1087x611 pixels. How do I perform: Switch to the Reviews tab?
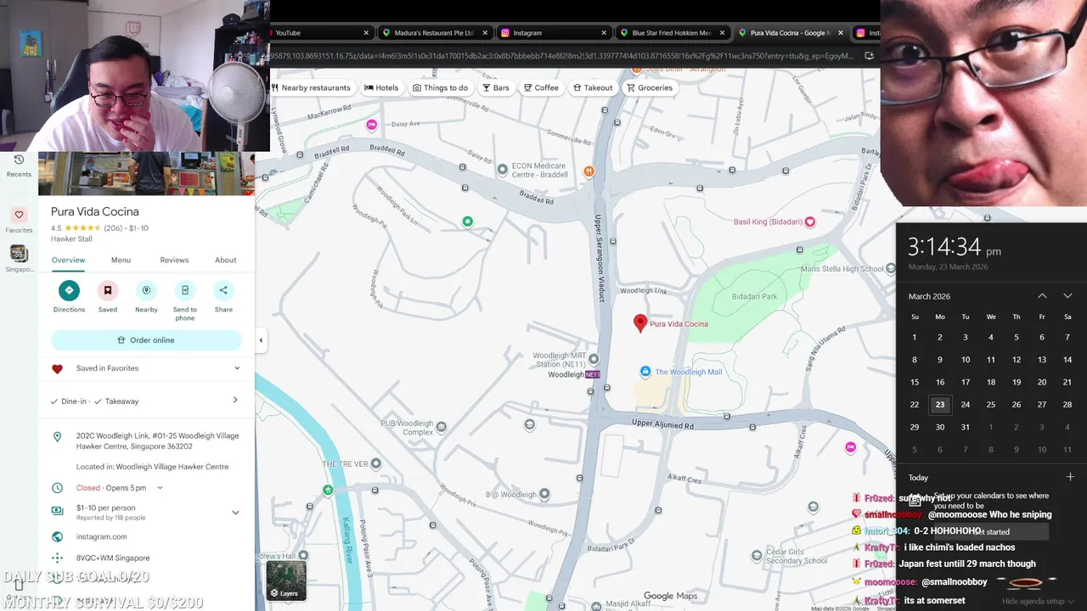pos(174,260)
